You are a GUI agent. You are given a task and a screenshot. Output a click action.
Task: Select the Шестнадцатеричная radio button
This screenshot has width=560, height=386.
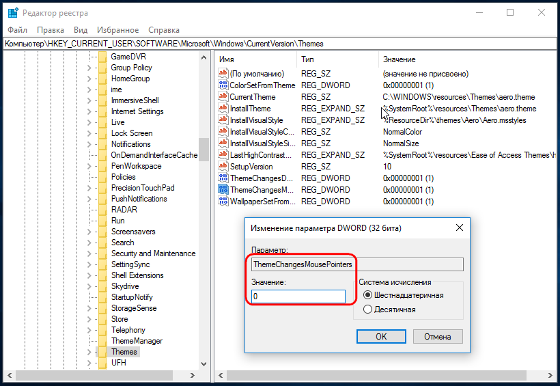[x=368, y=295]
